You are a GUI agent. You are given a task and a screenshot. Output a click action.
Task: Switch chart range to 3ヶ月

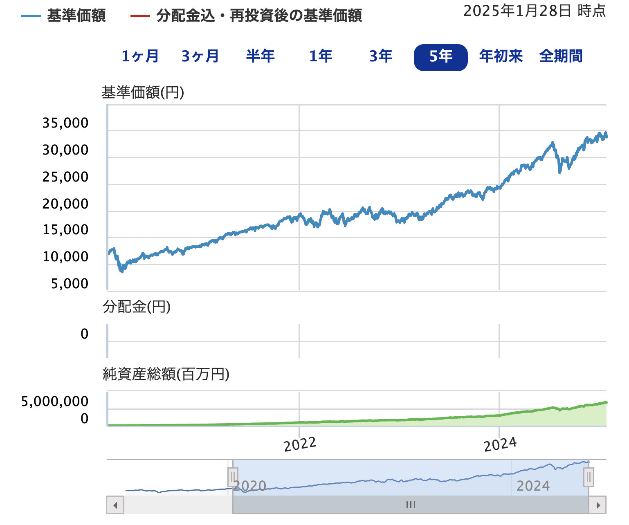200,56
